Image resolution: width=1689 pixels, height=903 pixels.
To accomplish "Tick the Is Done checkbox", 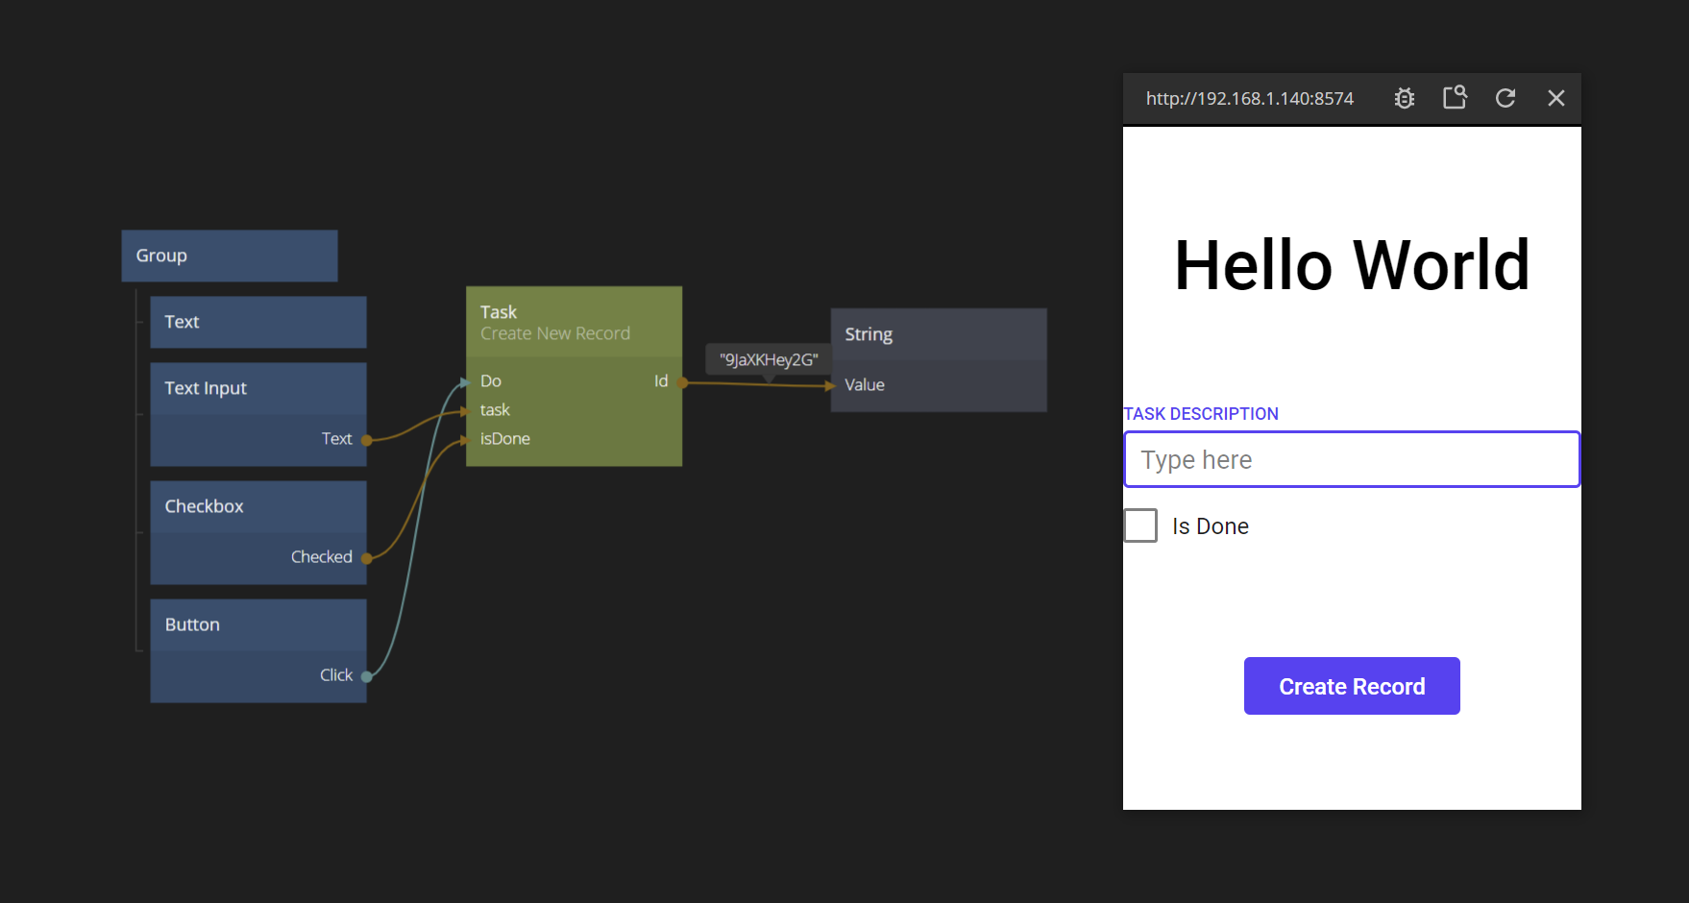I will click(1140, 526).
